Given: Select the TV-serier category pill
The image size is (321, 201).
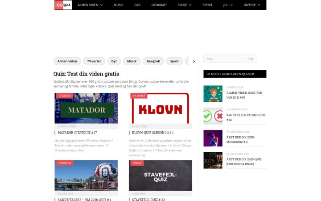Looking at the screenshot, I should (x=94, y=61).
